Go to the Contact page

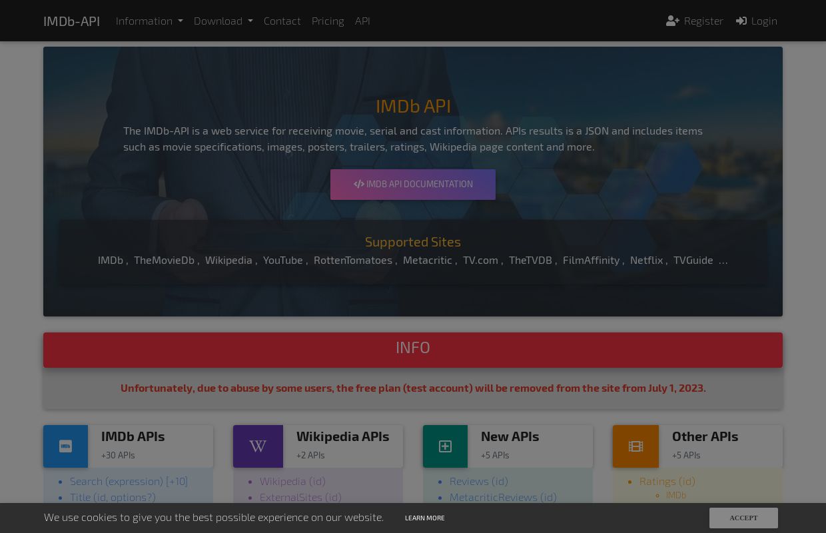(x=282, y=21)
